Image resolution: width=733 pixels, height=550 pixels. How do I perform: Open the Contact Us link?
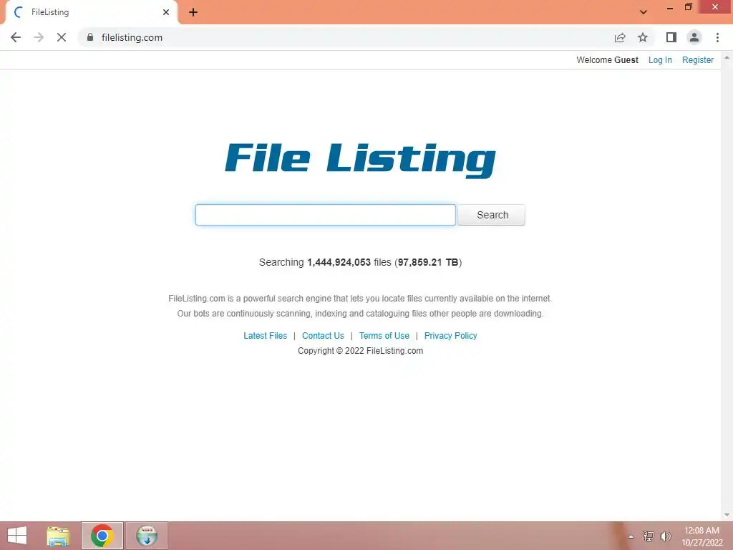[x=323, y=336]
